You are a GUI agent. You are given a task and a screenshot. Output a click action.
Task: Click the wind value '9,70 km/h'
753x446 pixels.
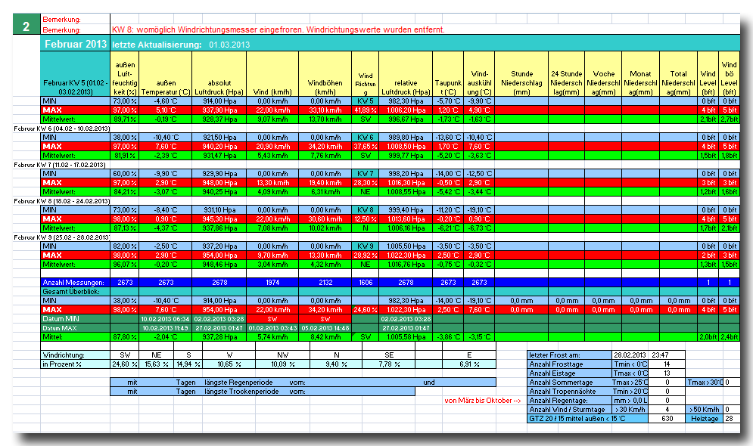272,256
